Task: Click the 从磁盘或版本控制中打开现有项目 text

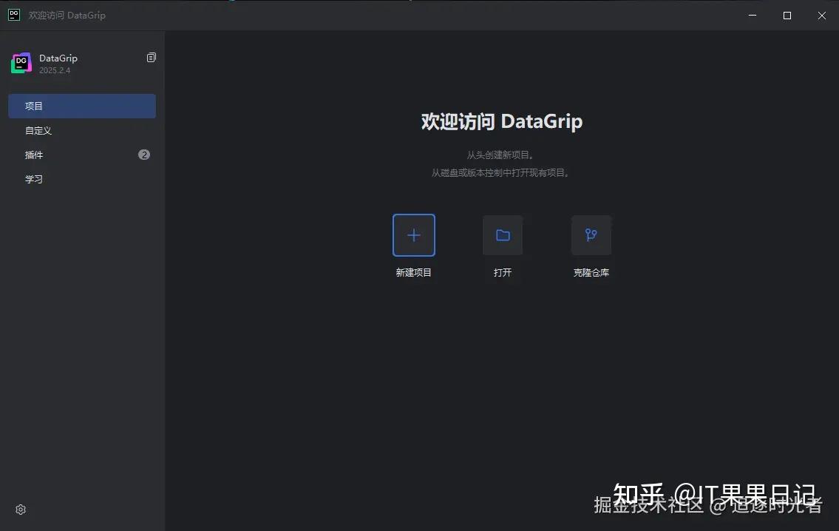Action: [x=500, y=172]
